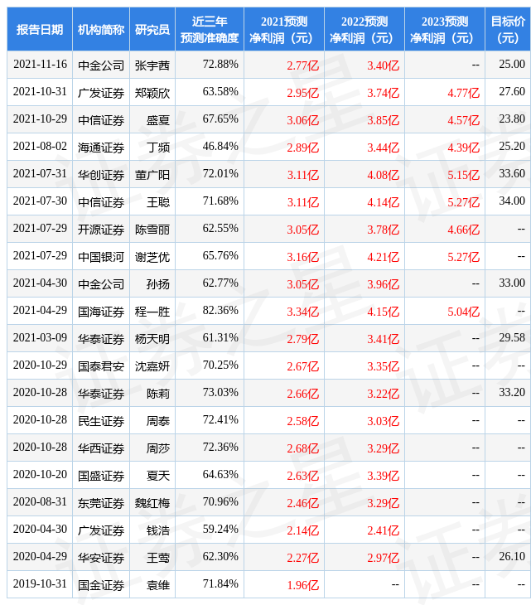Select the date cell 2021-11-16
531x605 pixels.
[40, 64]
